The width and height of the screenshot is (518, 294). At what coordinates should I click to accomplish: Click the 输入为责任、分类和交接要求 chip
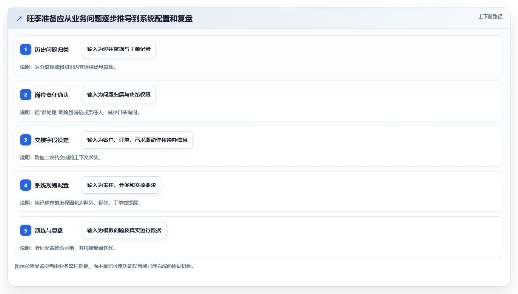tap(122, 185)
